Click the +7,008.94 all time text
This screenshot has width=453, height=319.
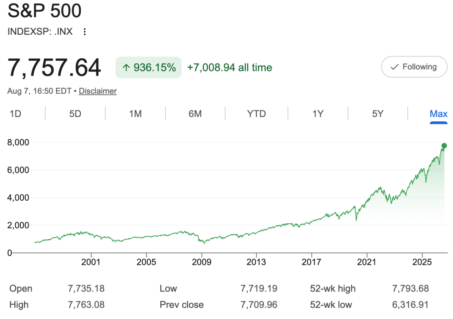pyautogui.click(x=230, y=67)
